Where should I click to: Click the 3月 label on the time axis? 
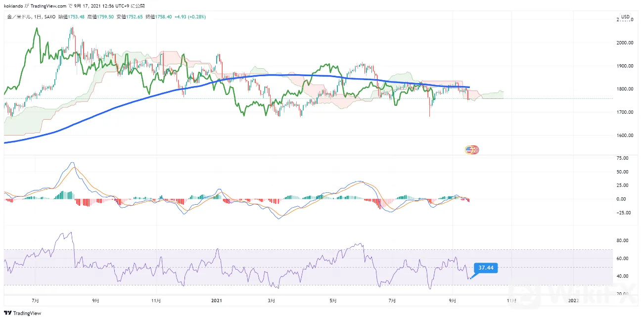(271, 300)
